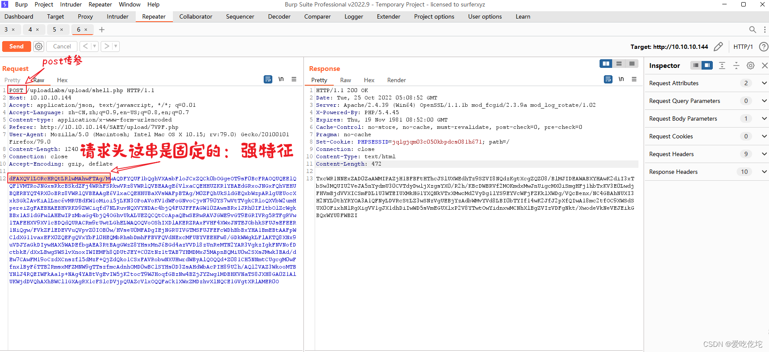Go forward to next request in history

(x=106, y=46)
